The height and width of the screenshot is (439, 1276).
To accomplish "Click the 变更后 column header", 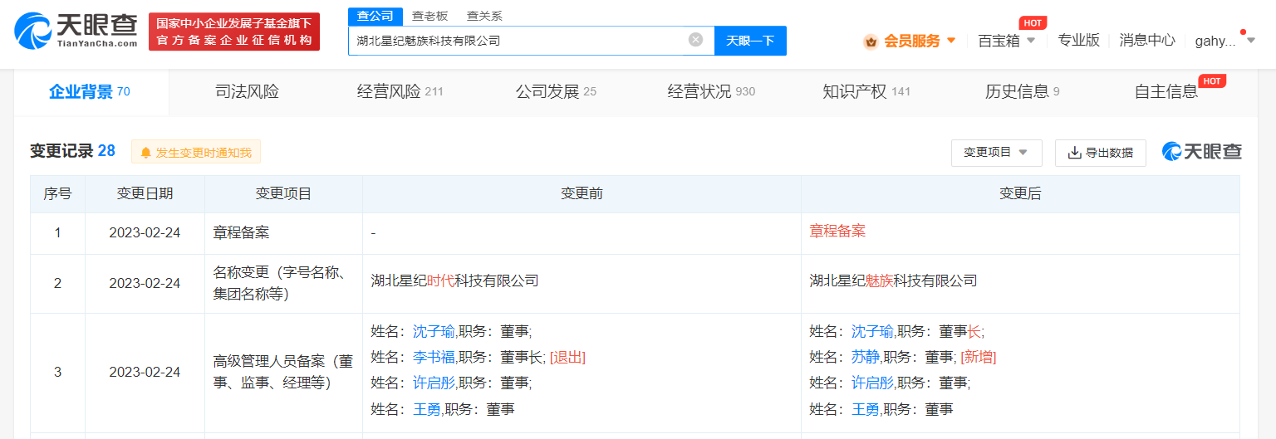I will 1020,193.
